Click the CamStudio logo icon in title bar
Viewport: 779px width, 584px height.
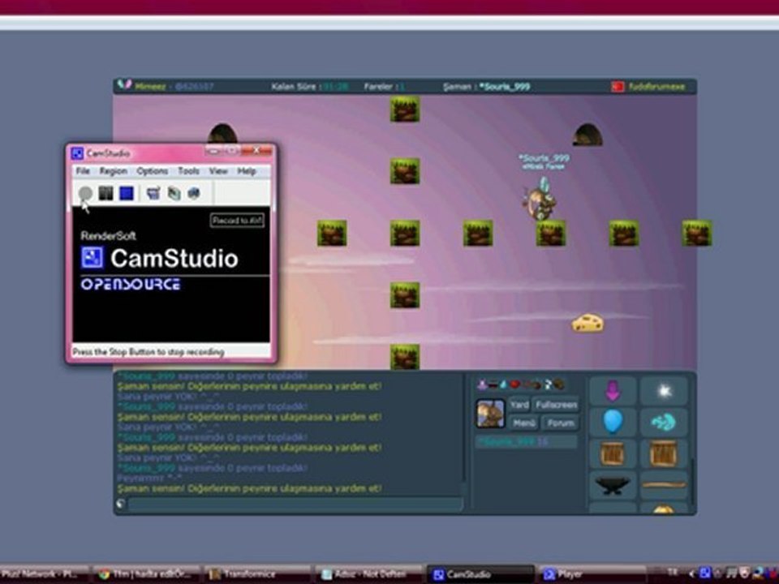[76, 153]
